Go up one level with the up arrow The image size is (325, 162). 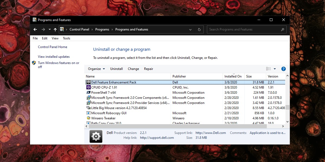tap(55, 29)
